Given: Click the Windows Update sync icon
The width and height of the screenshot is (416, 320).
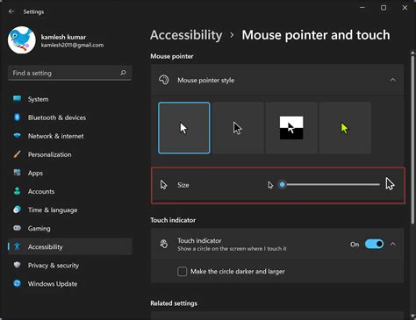Looking at the screenshot, I should pos(18,283).
